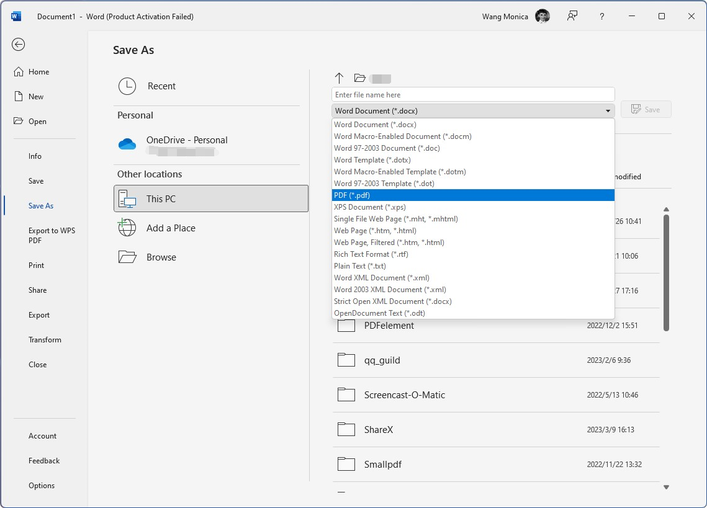This screenshot has height=508, width=707.
Task: Click the qq_guild folder icon
Action: tap(346, 360)
